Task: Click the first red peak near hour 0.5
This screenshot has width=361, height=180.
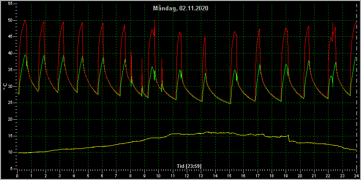Action: [25, 20]
